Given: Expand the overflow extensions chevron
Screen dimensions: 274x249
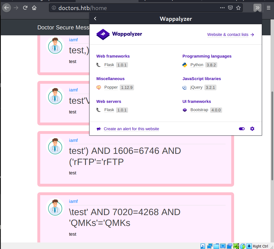Looking at the screenshot, I should (x=257, y=8).
